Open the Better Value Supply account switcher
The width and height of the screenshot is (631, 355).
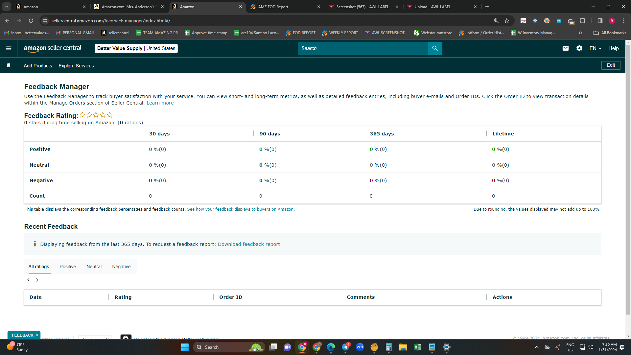click(136, 48)
